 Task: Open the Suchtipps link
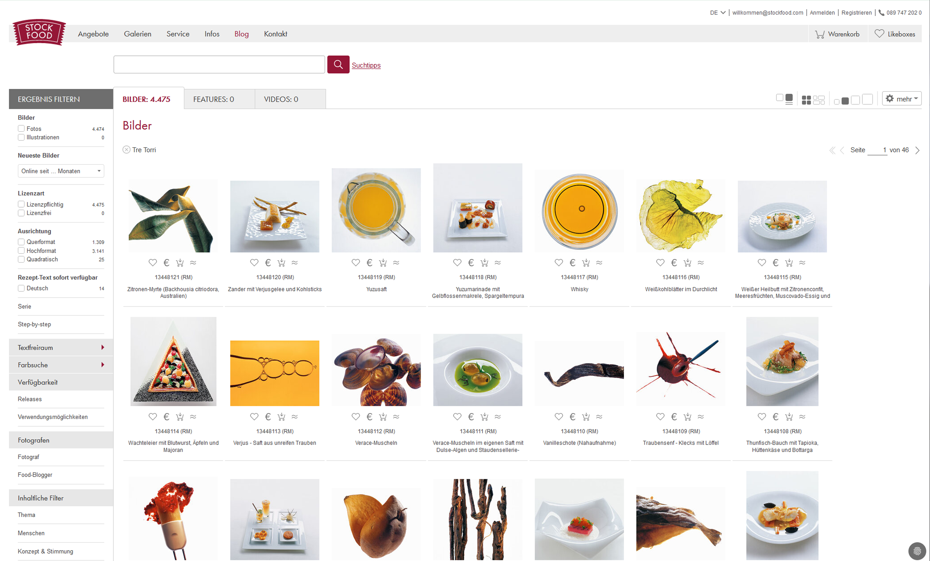366,65
